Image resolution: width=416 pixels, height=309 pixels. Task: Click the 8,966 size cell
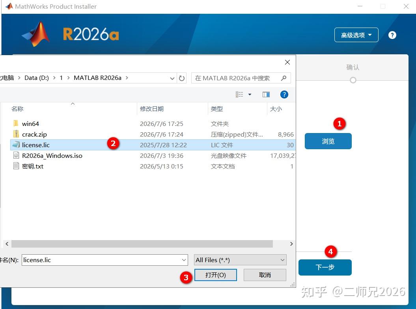pyautogui.click(x=286, y=135)
